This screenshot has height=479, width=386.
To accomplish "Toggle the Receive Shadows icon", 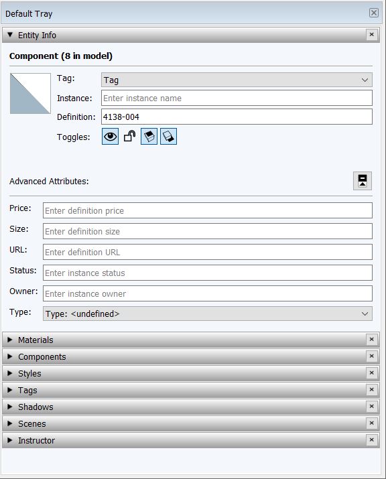I will coord(168,136).
